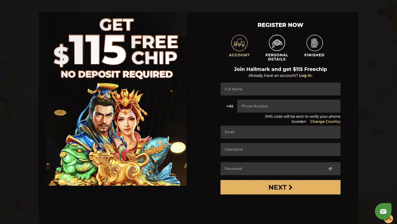Click the Account step icon

point(239,43)
